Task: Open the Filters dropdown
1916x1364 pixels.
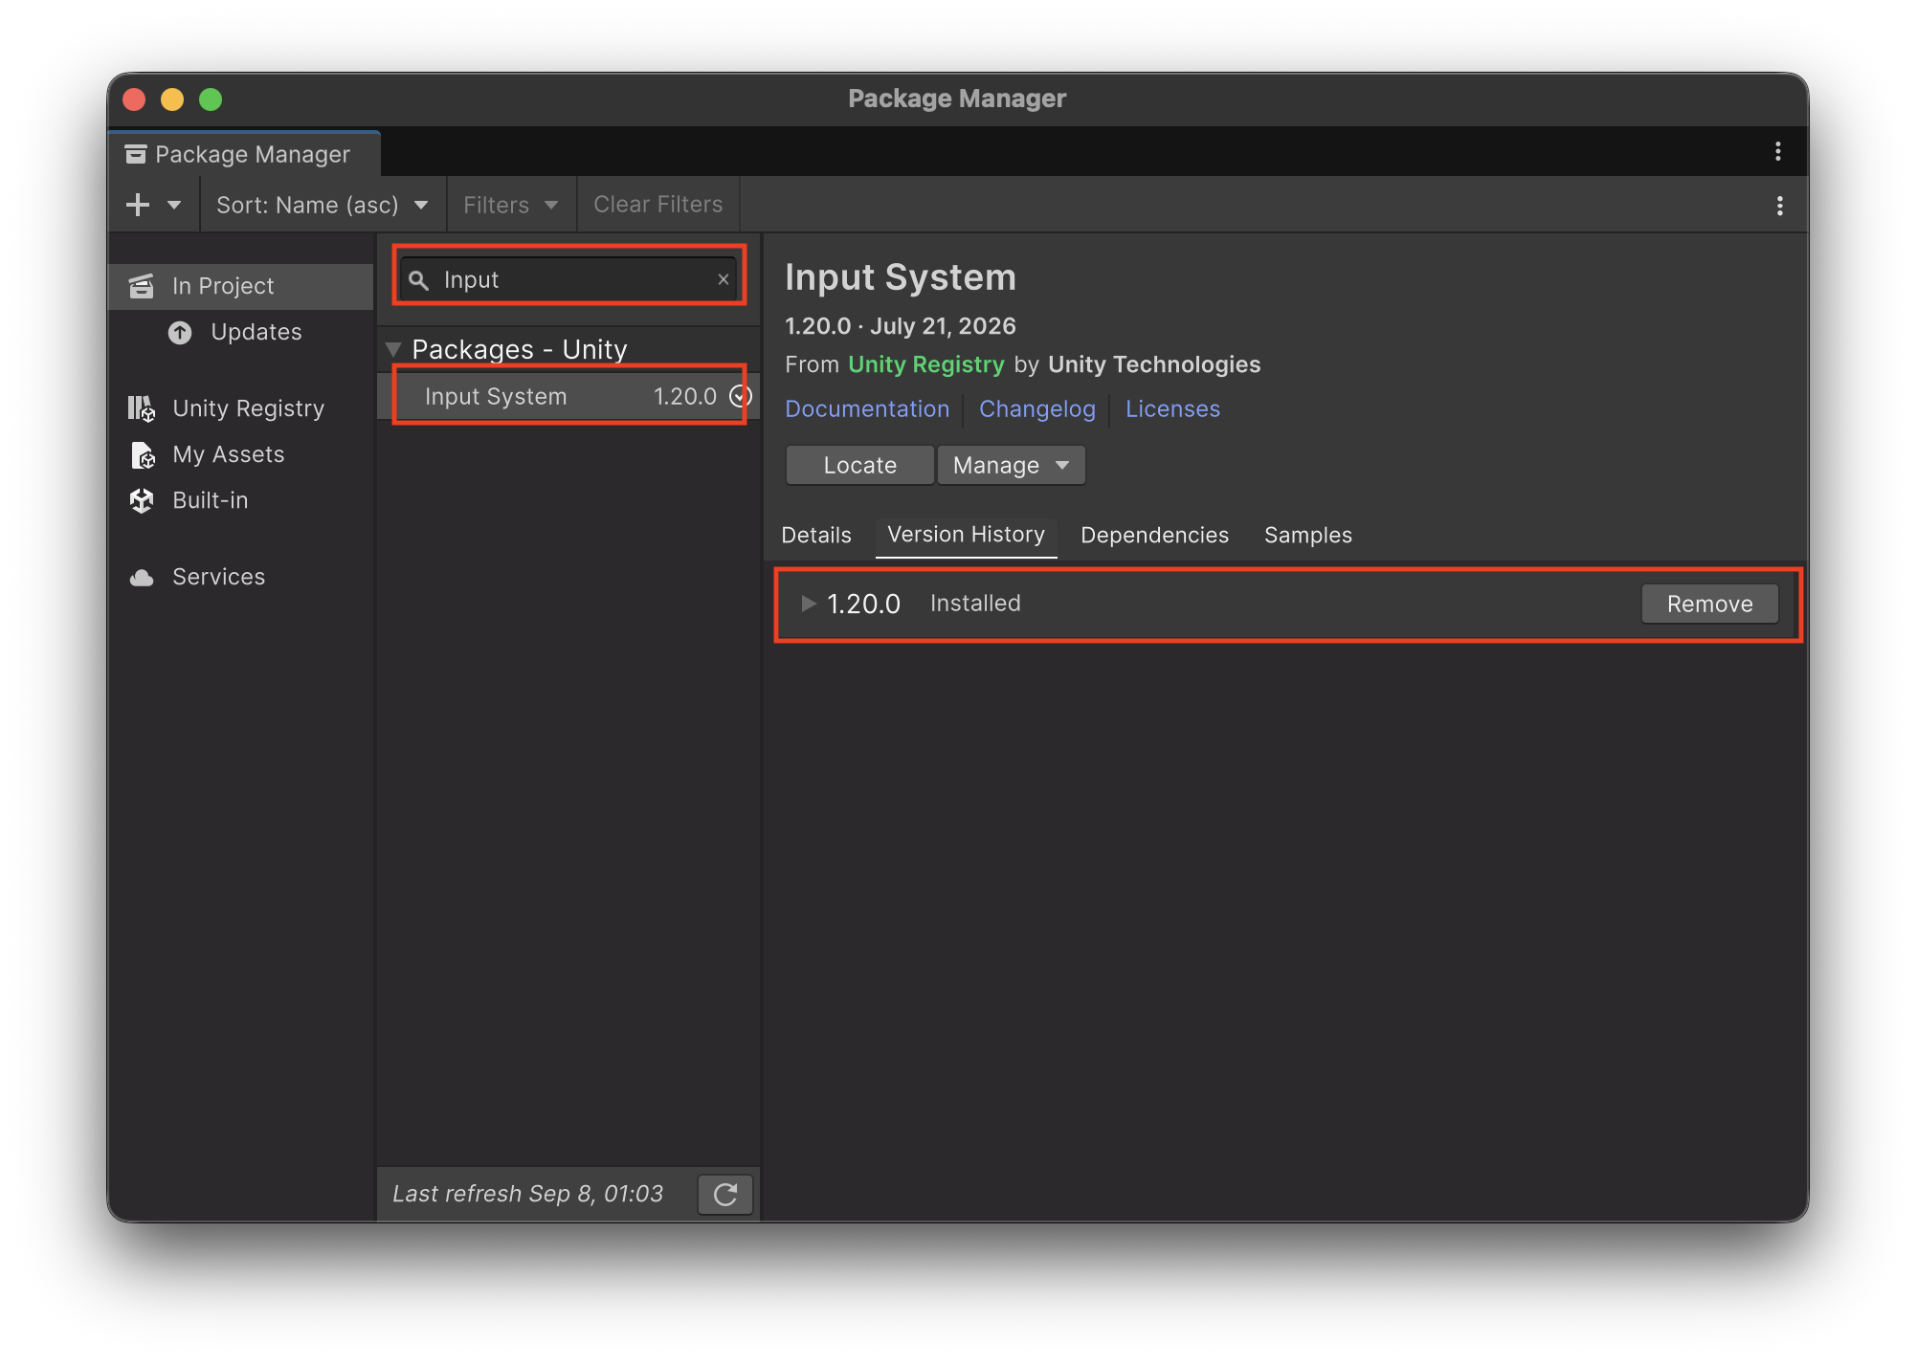Action: [511, 205]
